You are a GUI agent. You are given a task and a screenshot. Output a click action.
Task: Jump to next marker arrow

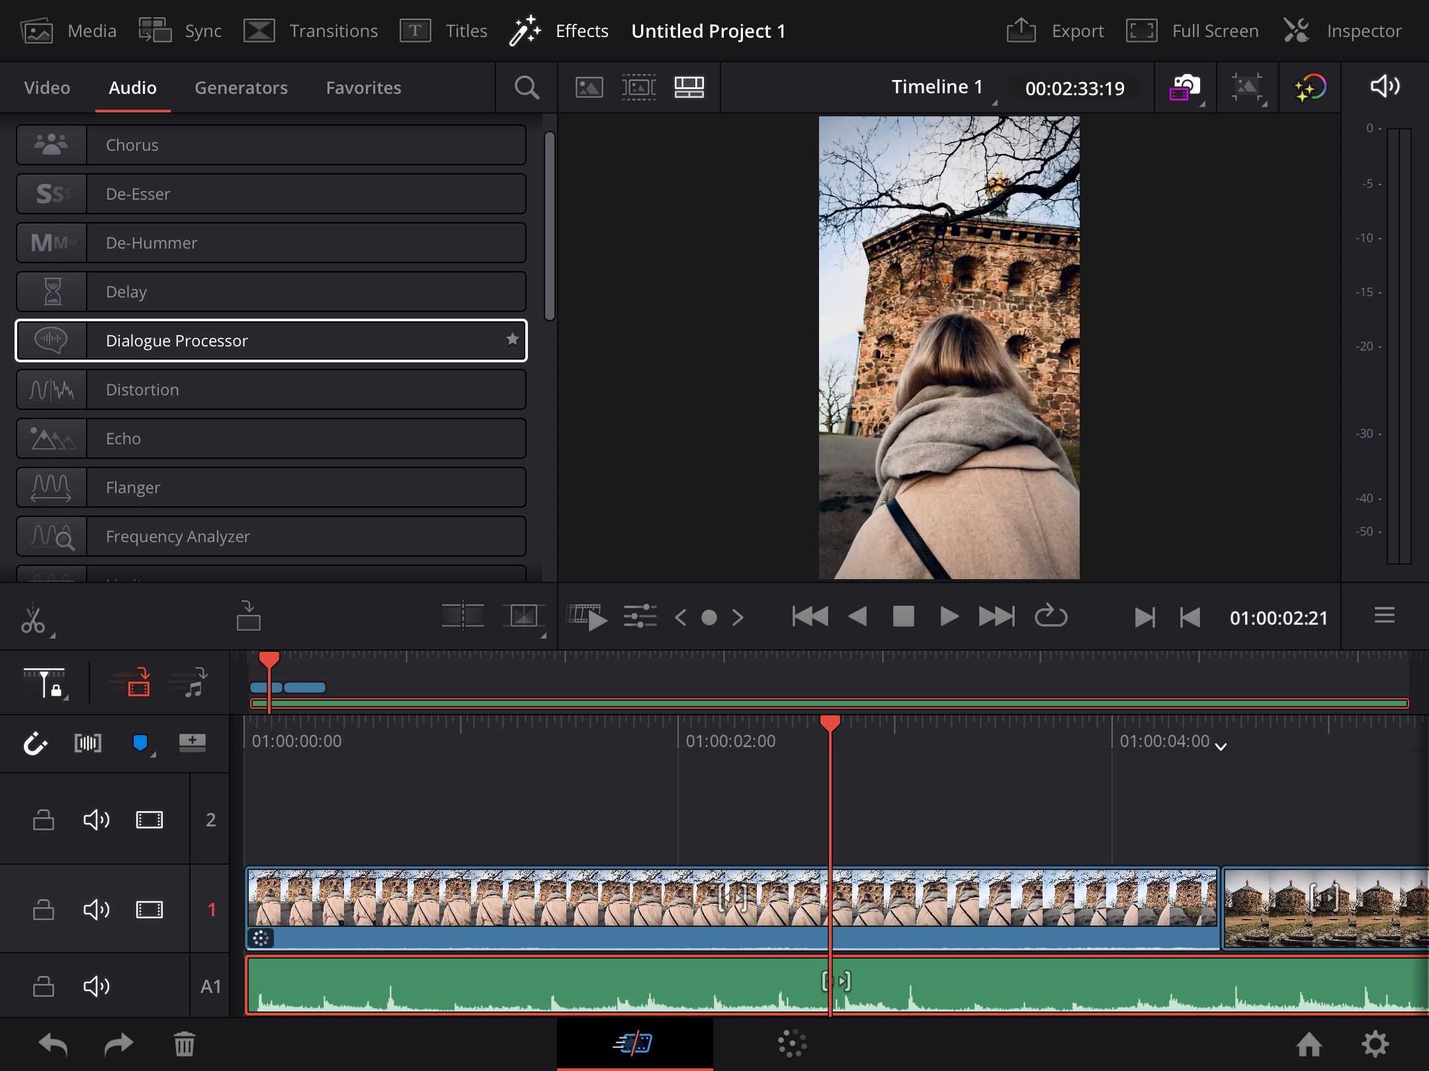pyautogui.click(x=738, y=617)
